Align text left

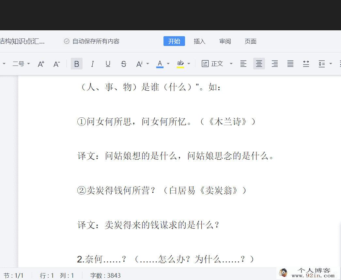243,64
